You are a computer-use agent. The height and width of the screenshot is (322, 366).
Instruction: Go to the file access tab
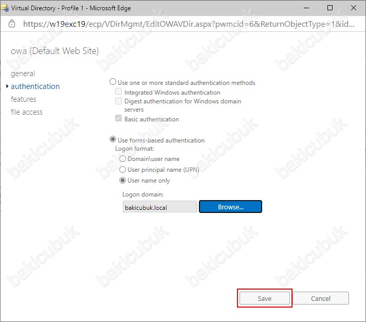[x=27, y=112]
